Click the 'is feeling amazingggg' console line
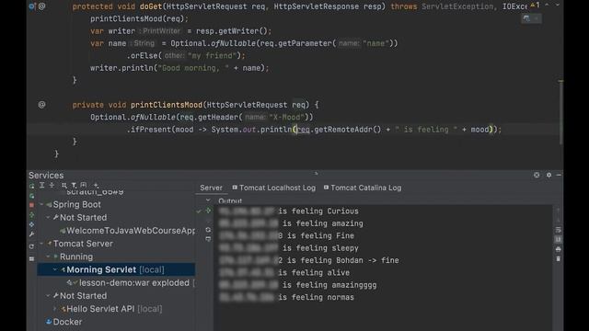This screenshot has width=589, height=331. click(297, 285)
